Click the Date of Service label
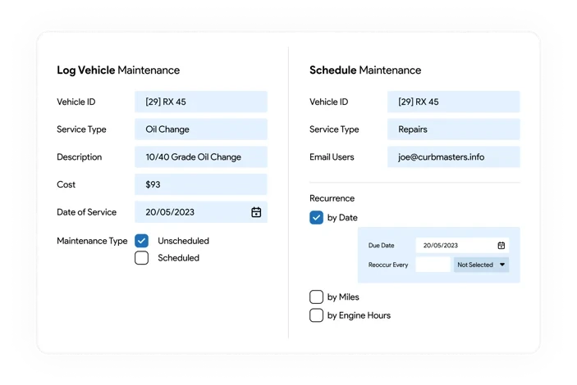The image size is (577, 385). pos(86,212)
